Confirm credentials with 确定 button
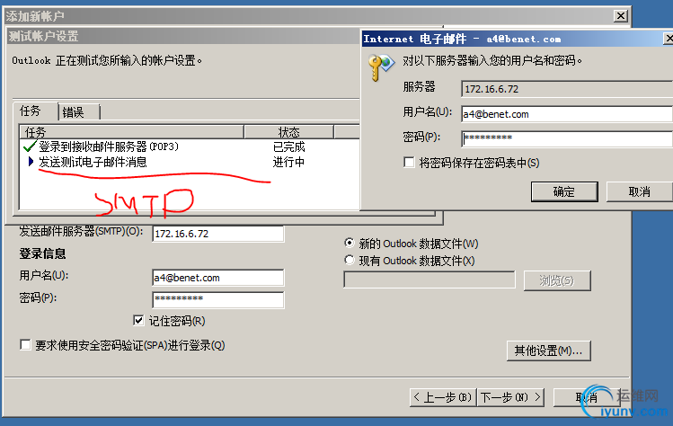673x426 pixels. (564, 191)
